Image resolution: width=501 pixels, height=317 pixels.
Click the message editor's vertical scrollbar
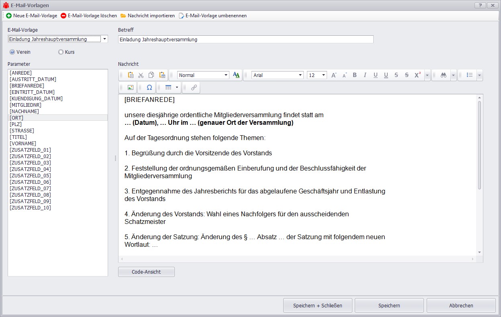479,144
